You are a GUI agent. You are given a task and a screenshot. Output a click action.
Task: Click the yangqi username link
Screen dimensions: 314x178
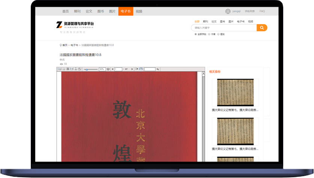pos(236,11)
